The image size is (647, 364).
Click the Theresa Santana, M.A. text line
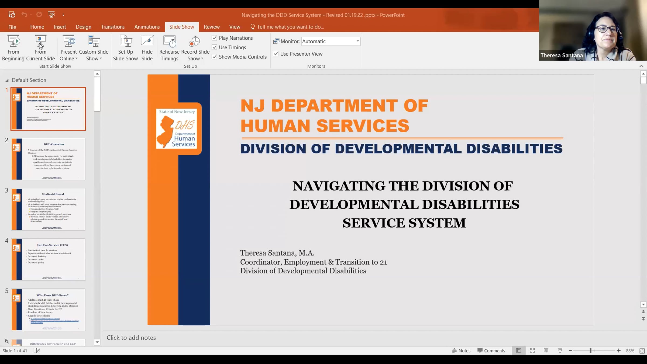coord(277,253)
